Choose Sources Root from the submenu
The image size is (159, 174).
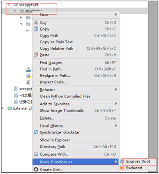pyautogui.click(x=138, y=161)
